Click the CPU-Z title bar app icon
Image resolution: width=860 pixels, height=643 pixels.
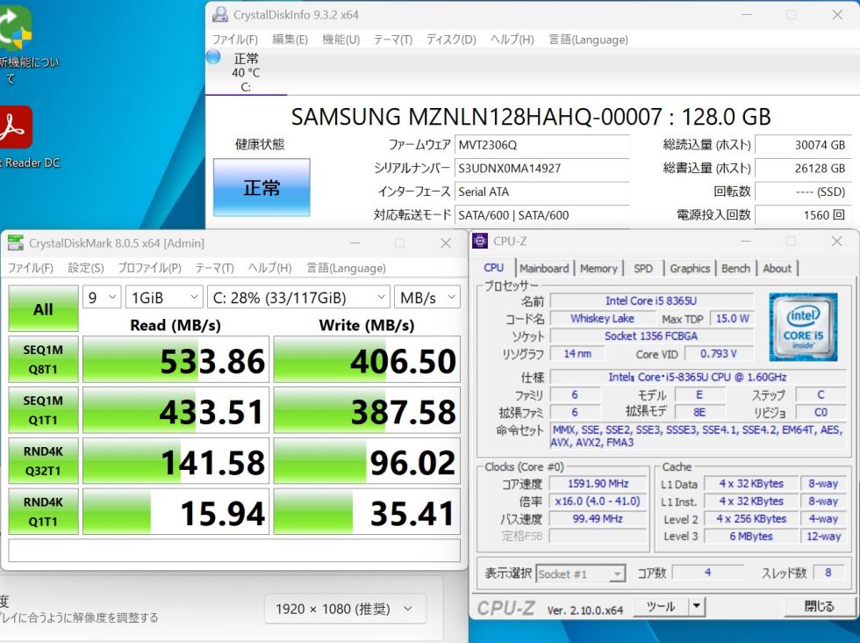point(480,241)
